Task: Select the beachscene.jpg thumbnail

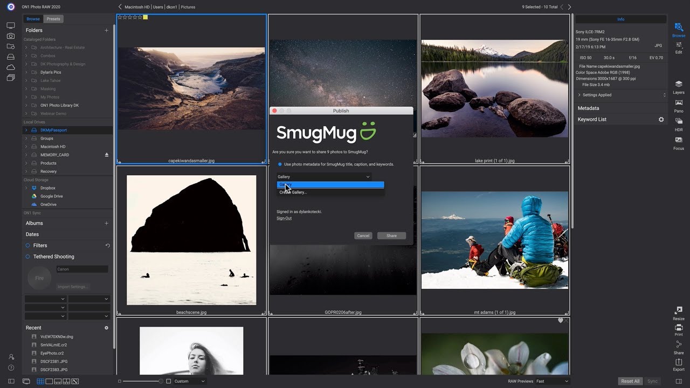Action: (x=191, y=240)
